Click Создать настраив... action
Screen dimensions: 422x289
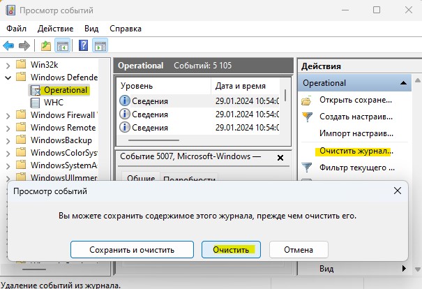[356, 117]
